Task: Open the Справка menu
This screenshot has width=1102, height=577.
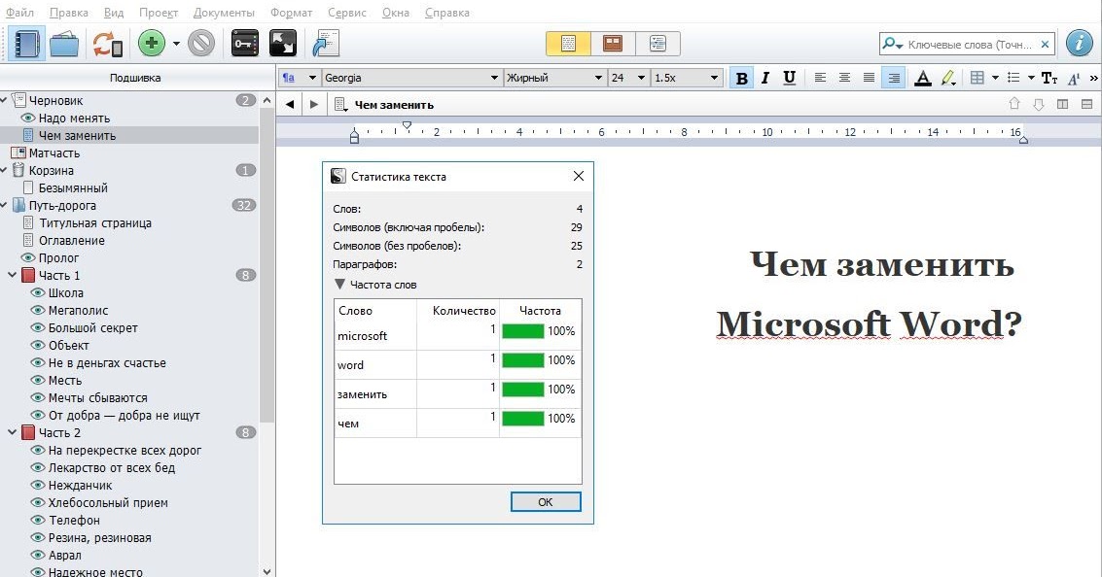Action: (447, 13)
